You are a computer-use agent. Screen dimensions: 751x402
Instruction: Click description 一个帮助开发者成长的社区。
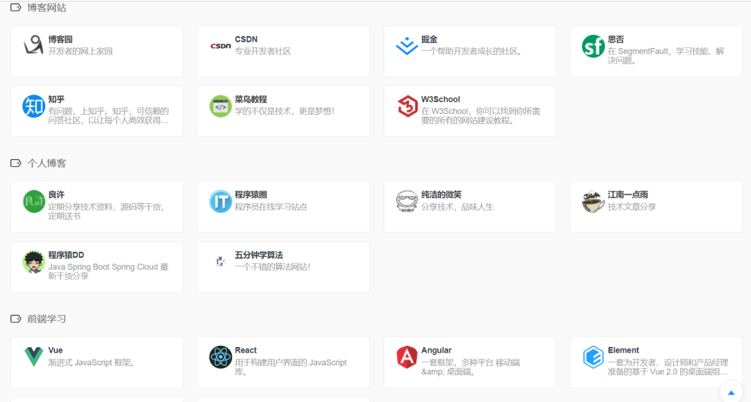click(x=471, y=51)
